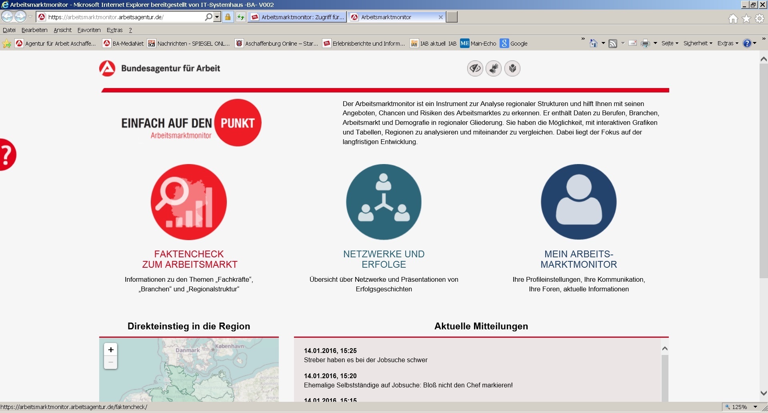Open the Main-Echo favorite
The image size is (768, 413).
(478, 44)
